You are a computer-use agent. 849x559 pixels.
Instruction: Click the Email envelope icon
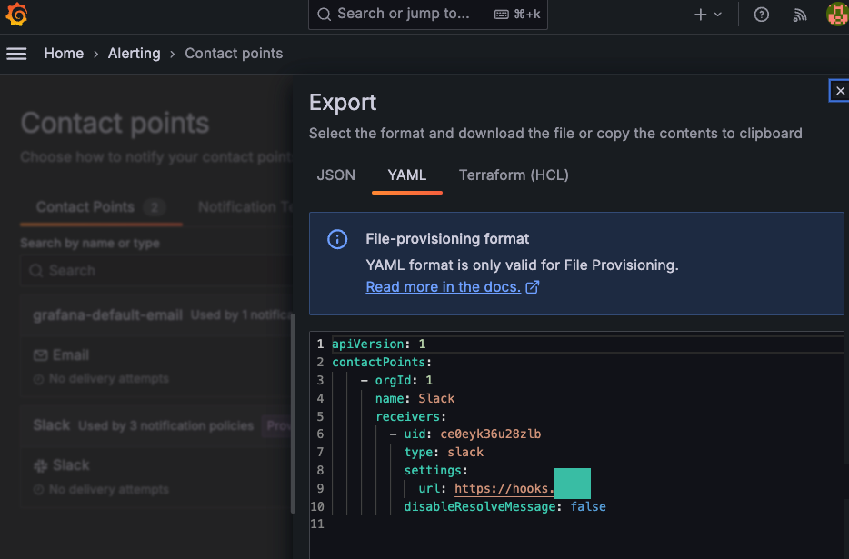[x=41, y=355]
